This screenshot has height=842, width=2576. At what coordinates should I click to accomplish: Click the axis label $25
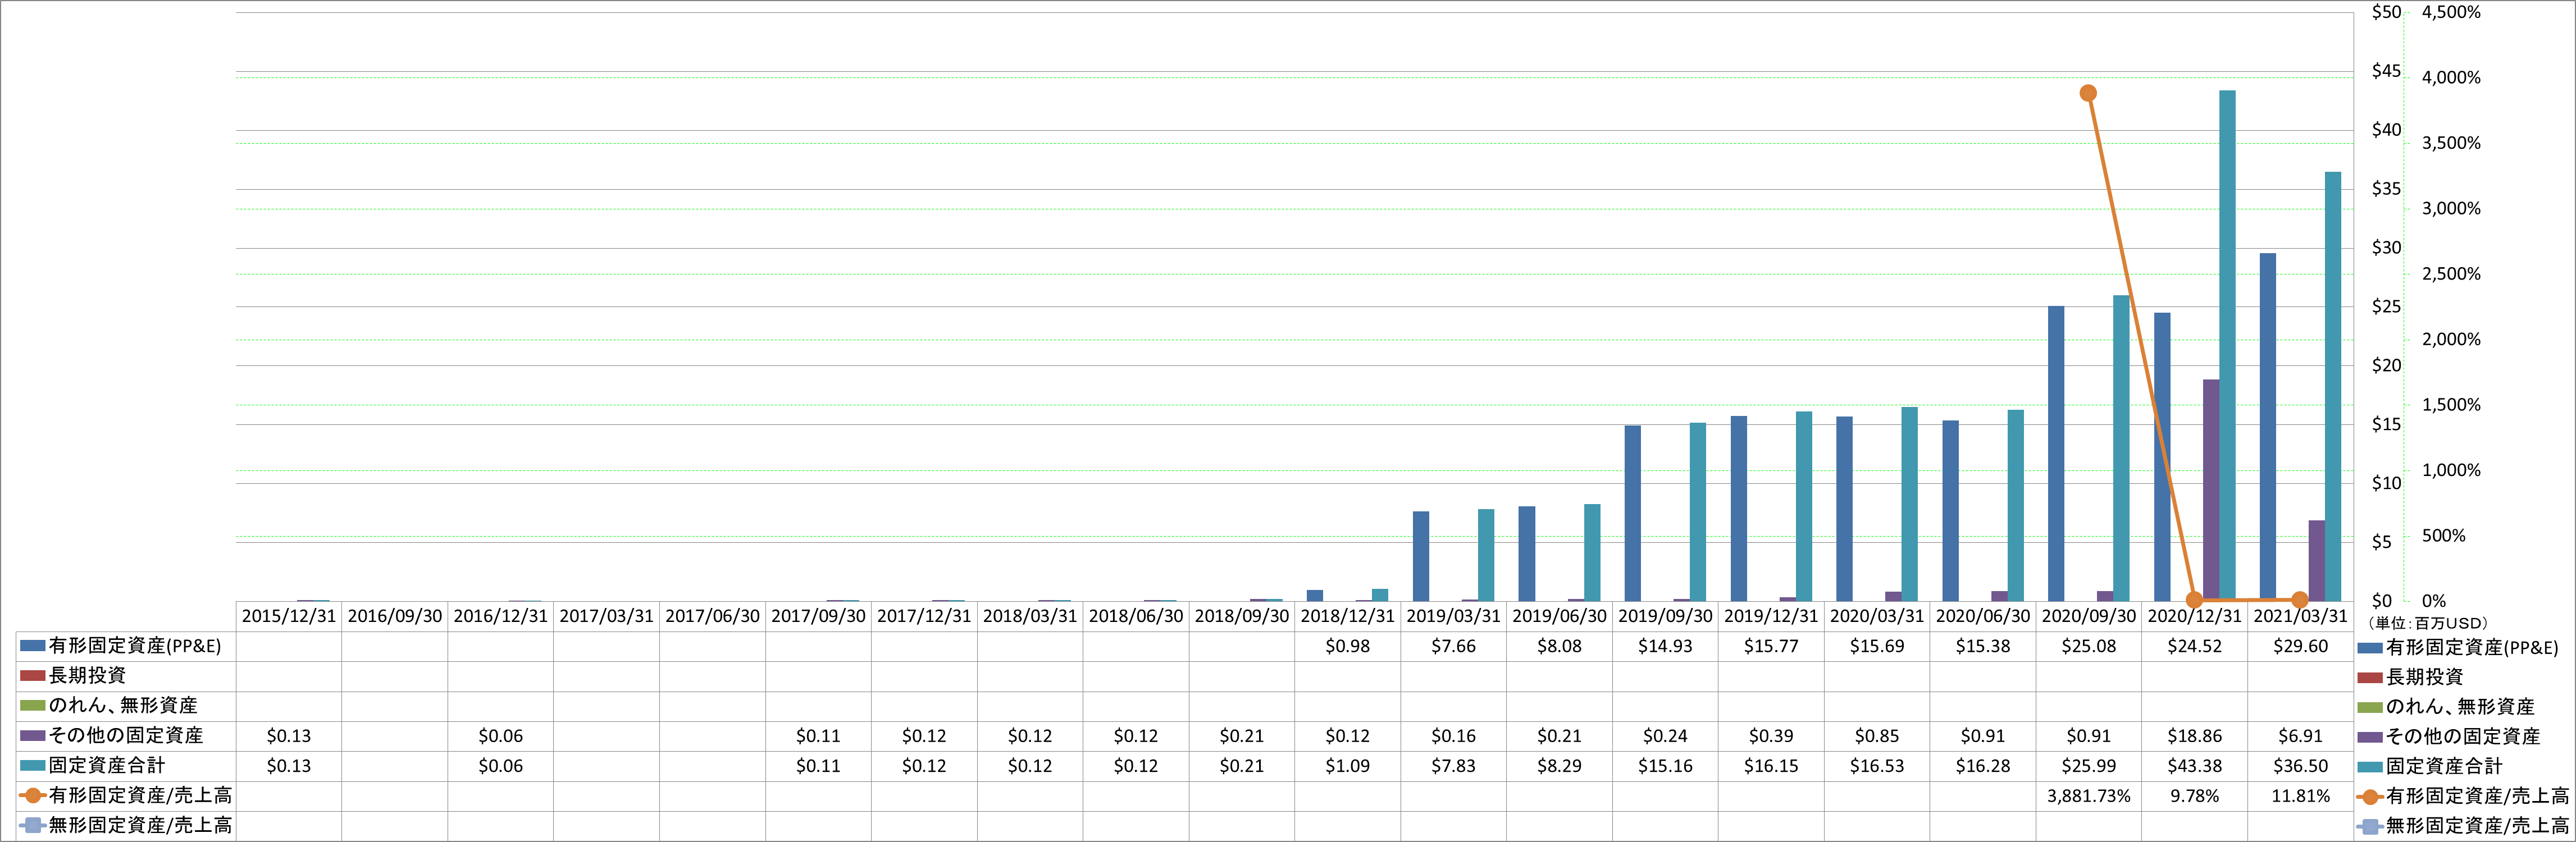click(2386, 307)
